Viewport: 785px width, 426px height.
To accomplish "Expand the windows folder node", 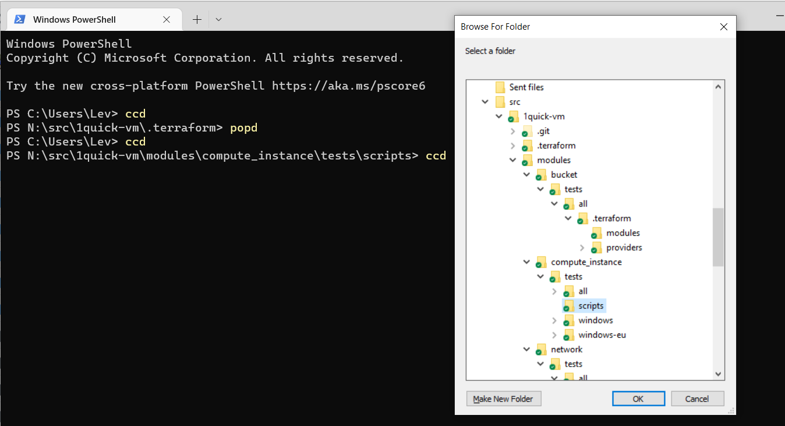I will coord(554,320).
